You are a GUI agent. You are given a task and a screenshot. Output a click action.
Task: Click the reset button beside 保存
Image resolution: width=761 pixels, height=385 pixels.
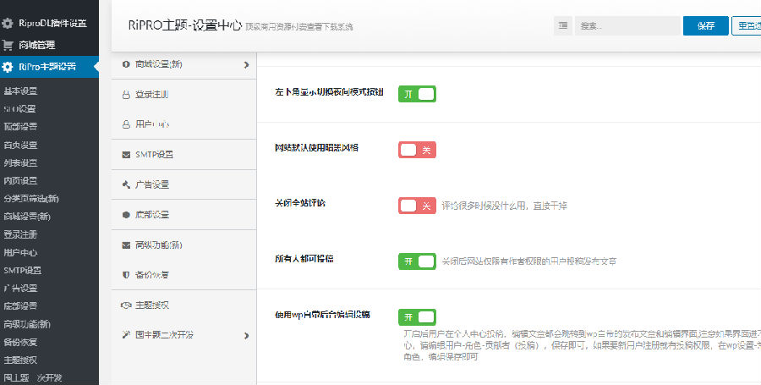[x=747, y=25]
